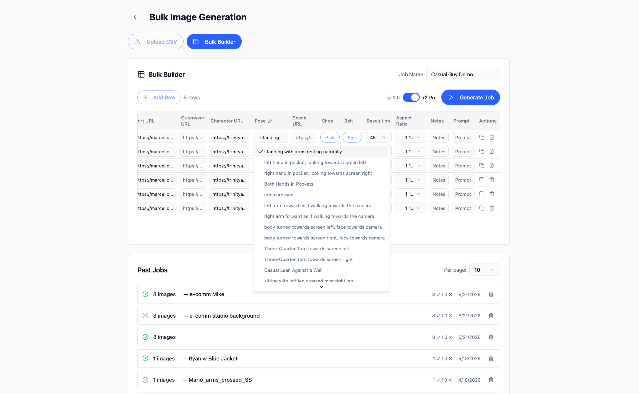The width and height of the screenshot is (639, 394).
Task: Select 'Three-Quarter Turn towards screen right'
Action: click(321, 259)
